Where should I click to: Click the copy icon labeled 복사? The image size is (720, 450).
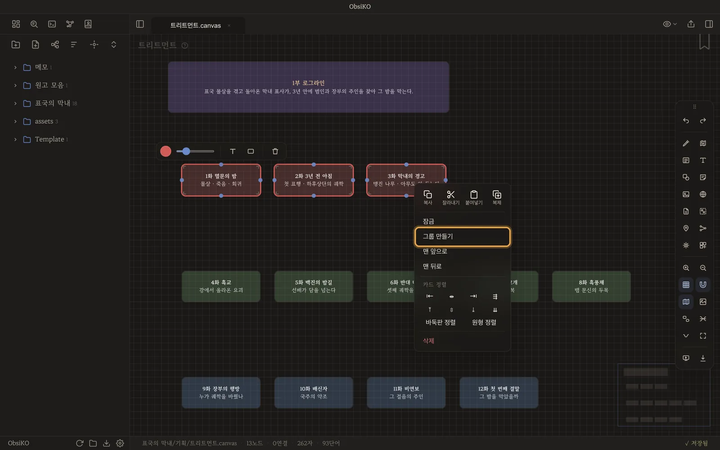point(427,197)
